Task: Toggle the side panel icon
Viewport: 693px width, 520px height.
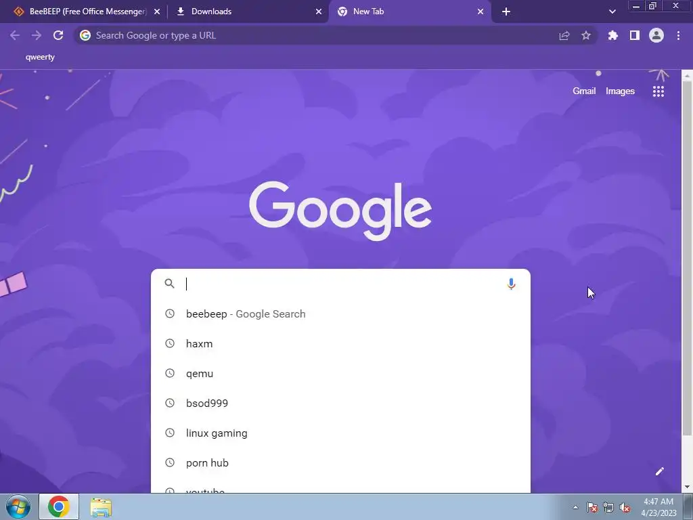Action: tap(635, 35)
